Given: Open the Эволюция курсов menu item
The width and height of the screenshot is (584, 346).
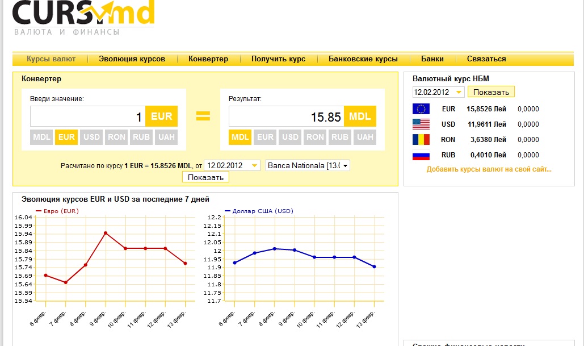Looking at the screenshot, I should coord(132,59).
